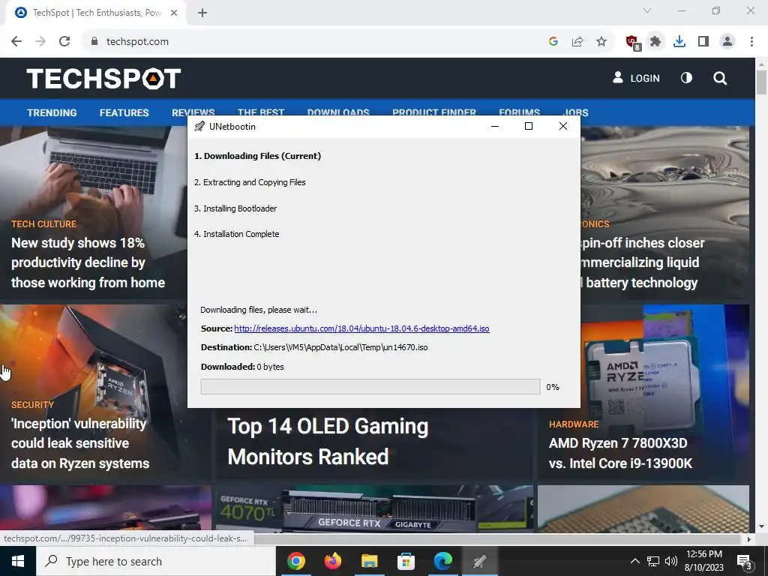Screen dimensions: 768x576
Task: Expand the tab search chevron
Action: pos(647,10)
